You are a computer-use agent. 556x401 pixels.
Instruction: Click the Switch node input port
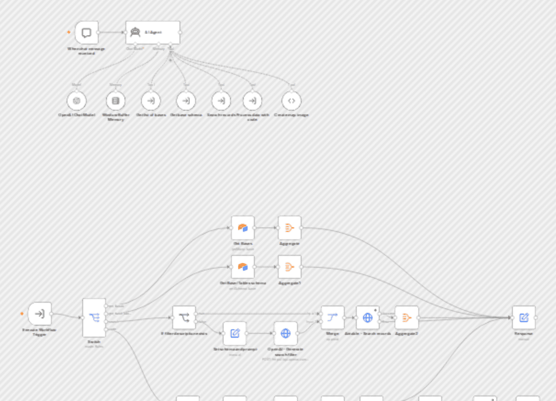point(83,318)
